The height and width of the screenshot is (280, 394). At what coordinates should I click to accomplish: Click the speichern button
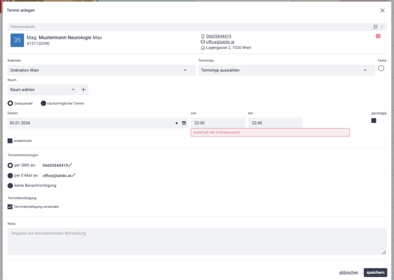coord(375,273)
